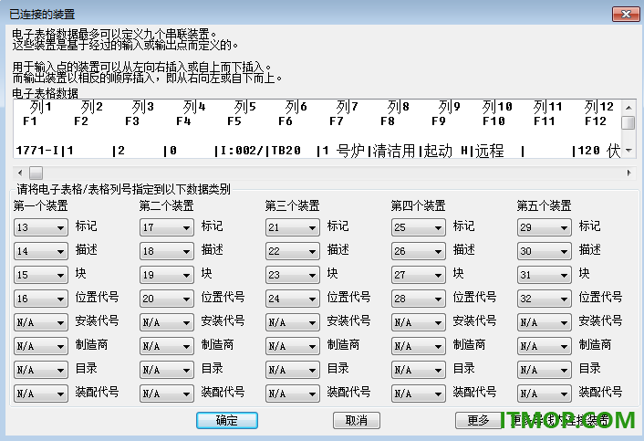Close the 已连接的装置 dialog window
This screenshot has width=644, height=441.
click(626, 14)
